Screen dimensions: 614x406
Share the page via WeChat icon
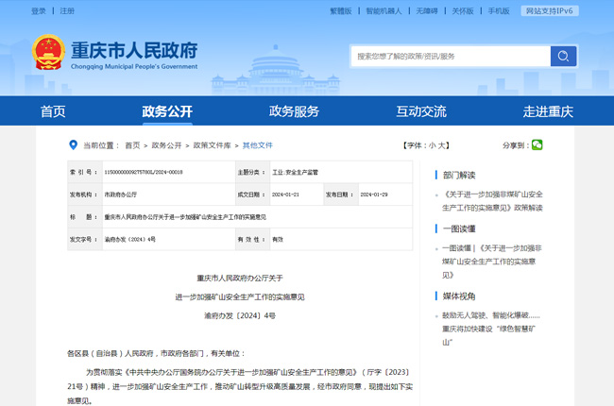pos(537,145)
